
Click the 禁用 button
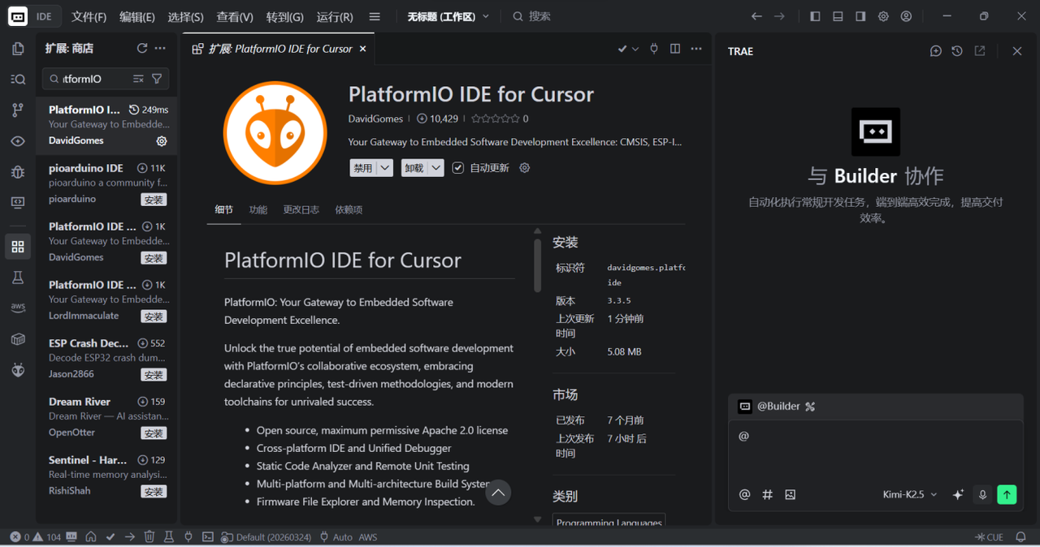pyautogui.click(x=363, y=168)
